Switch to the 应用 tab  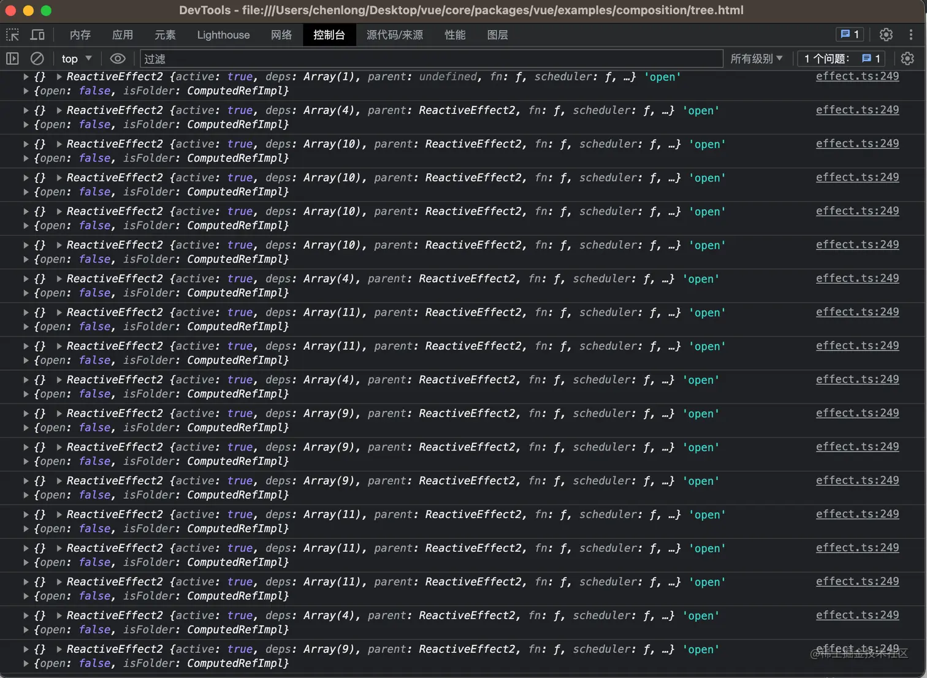tap(123, 35)
